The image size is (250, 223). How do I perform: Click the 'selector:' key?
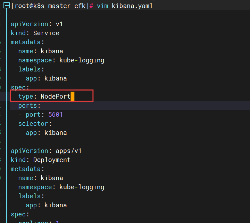point(35,124)
